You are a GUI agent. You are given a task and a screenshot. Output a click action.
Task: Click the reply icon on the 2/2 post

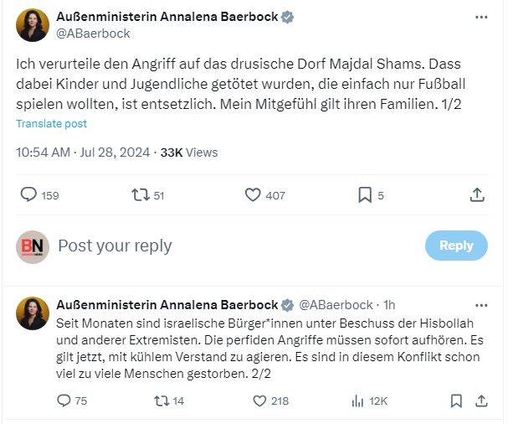coord(64,401)
